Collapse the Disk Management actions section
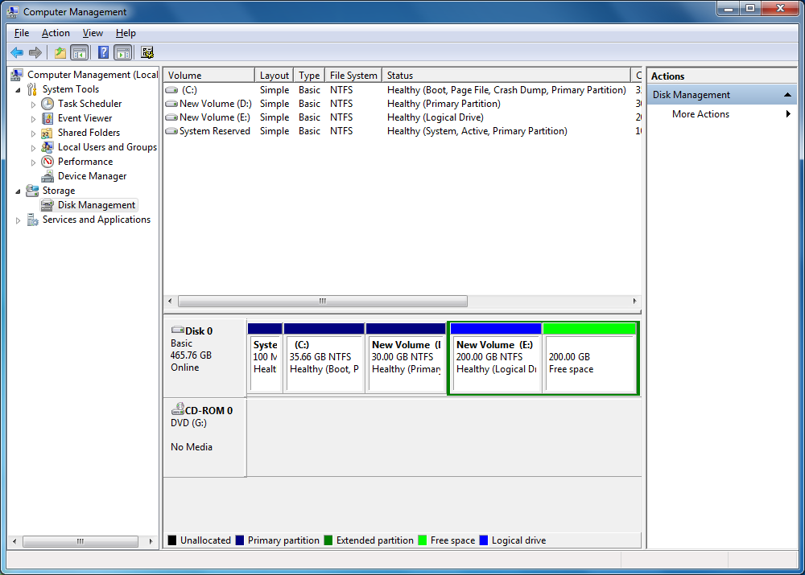Image resolution: width=805 pixels, height=575 pixels. [x=787, y=95]
